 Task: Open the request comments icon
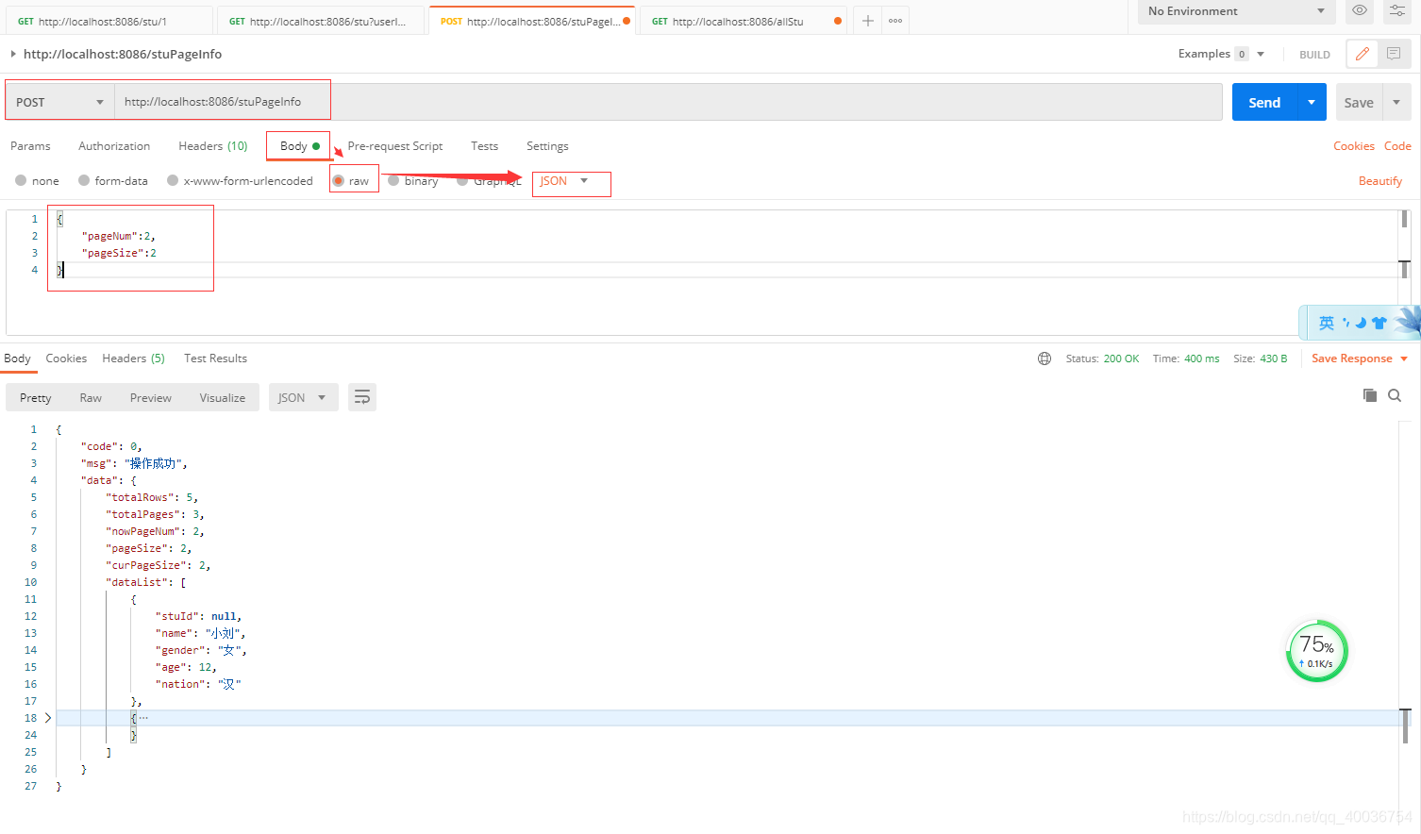click(1395, 54)
